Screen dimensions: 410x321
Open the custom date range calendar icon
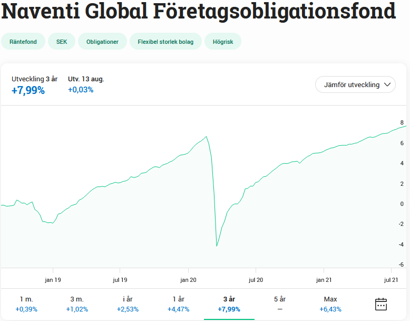(380, 304)
